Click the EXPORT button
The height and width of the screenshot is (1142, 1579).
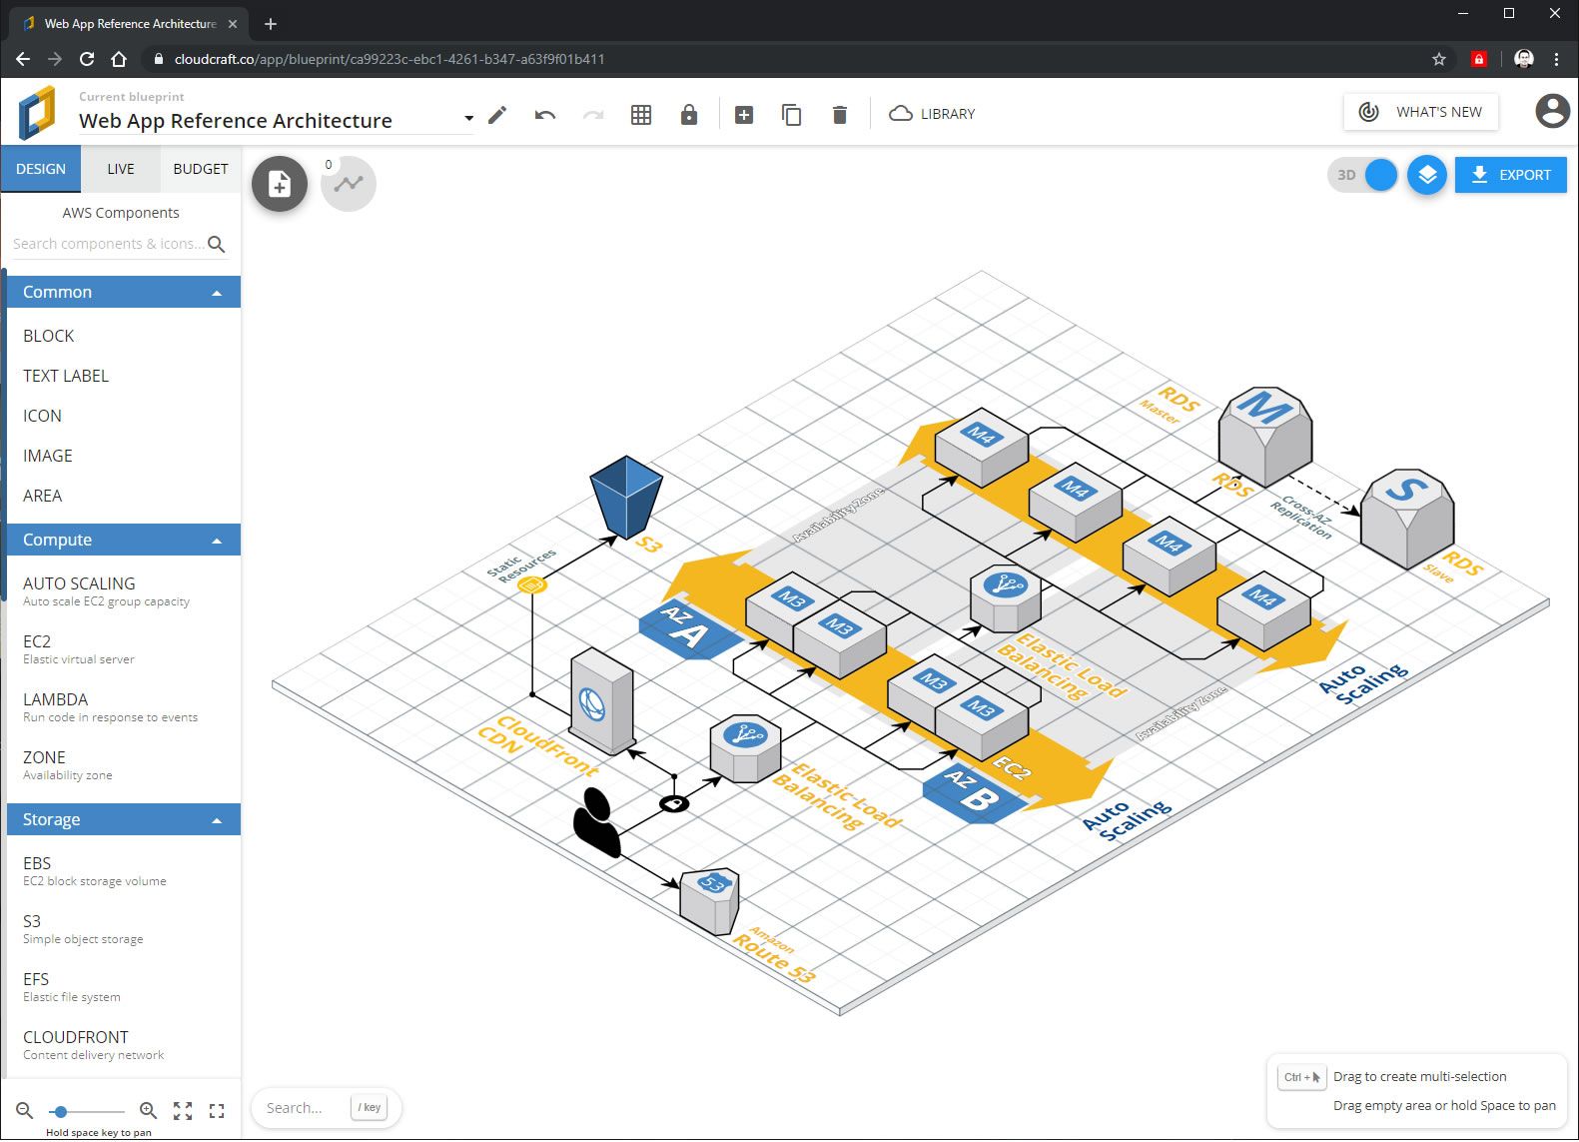(1511, 175)
